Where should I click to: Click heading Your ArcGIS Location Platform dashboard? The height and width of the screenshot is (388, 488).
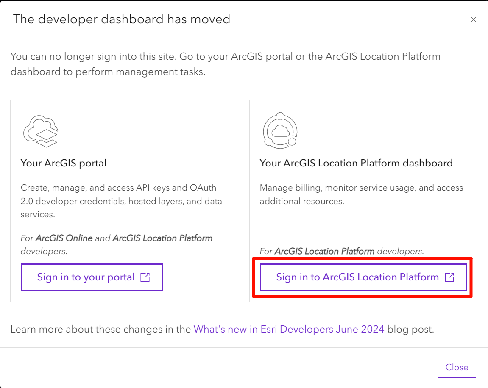tap(356, 163)
